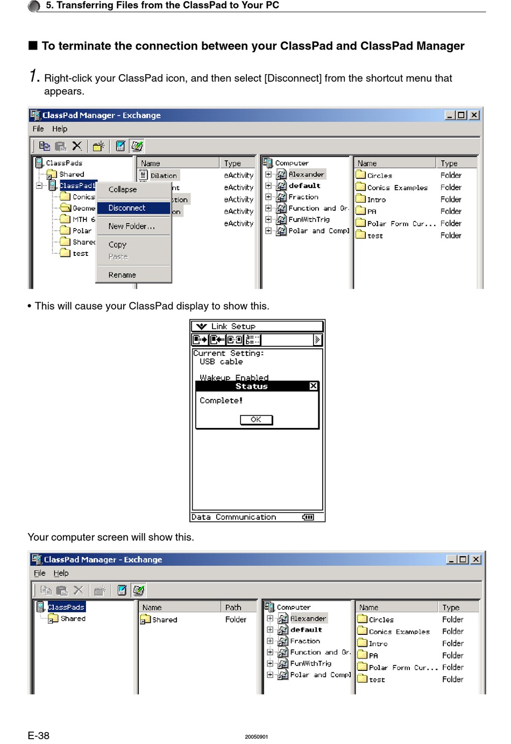Image resolution: width=511 pixels, height=744 pixels.
Task: Open File menu in upper Exchange window
Action: (x=38, y=128)
